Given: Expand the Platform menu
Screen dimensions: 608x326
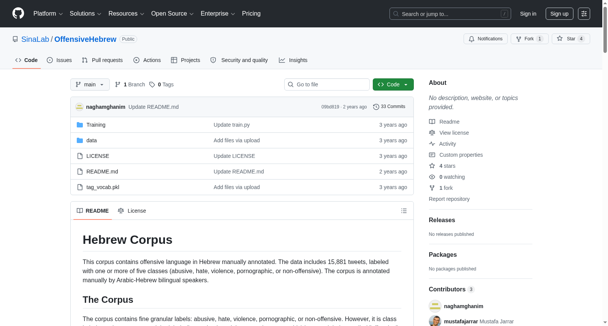Looking at the screenshot, I should click(48, 14).
